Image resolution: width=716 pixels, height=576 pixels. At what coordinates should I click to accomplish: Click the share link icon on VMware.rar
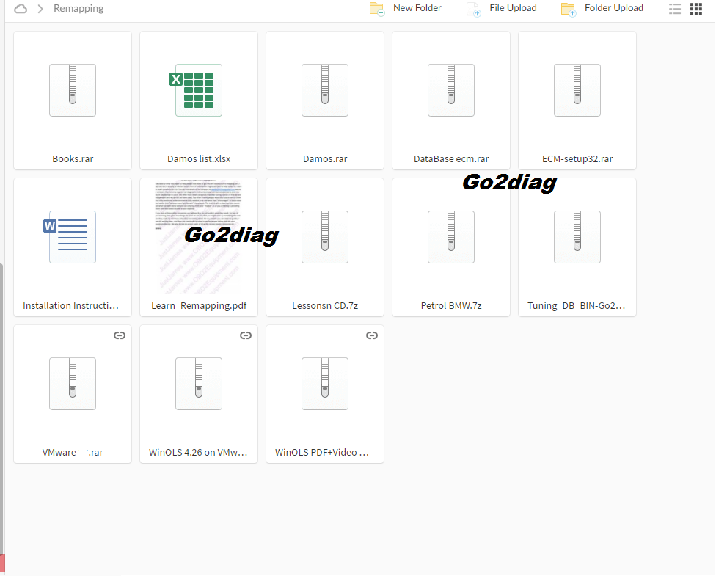pos(120,335)
